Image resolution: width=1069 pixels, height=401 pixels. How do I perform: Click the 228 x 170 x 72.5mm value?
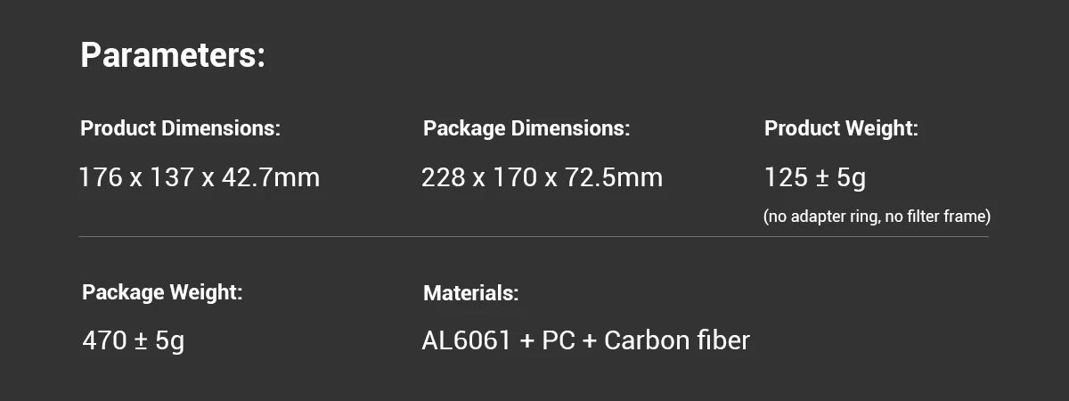click(x=542, y=177)
